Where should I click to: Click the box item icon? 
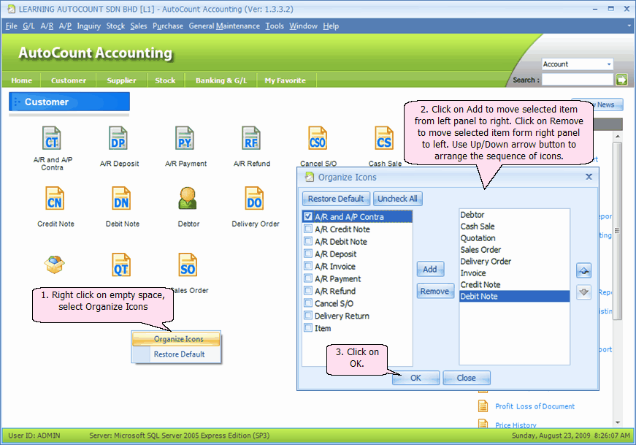[54, 265]
